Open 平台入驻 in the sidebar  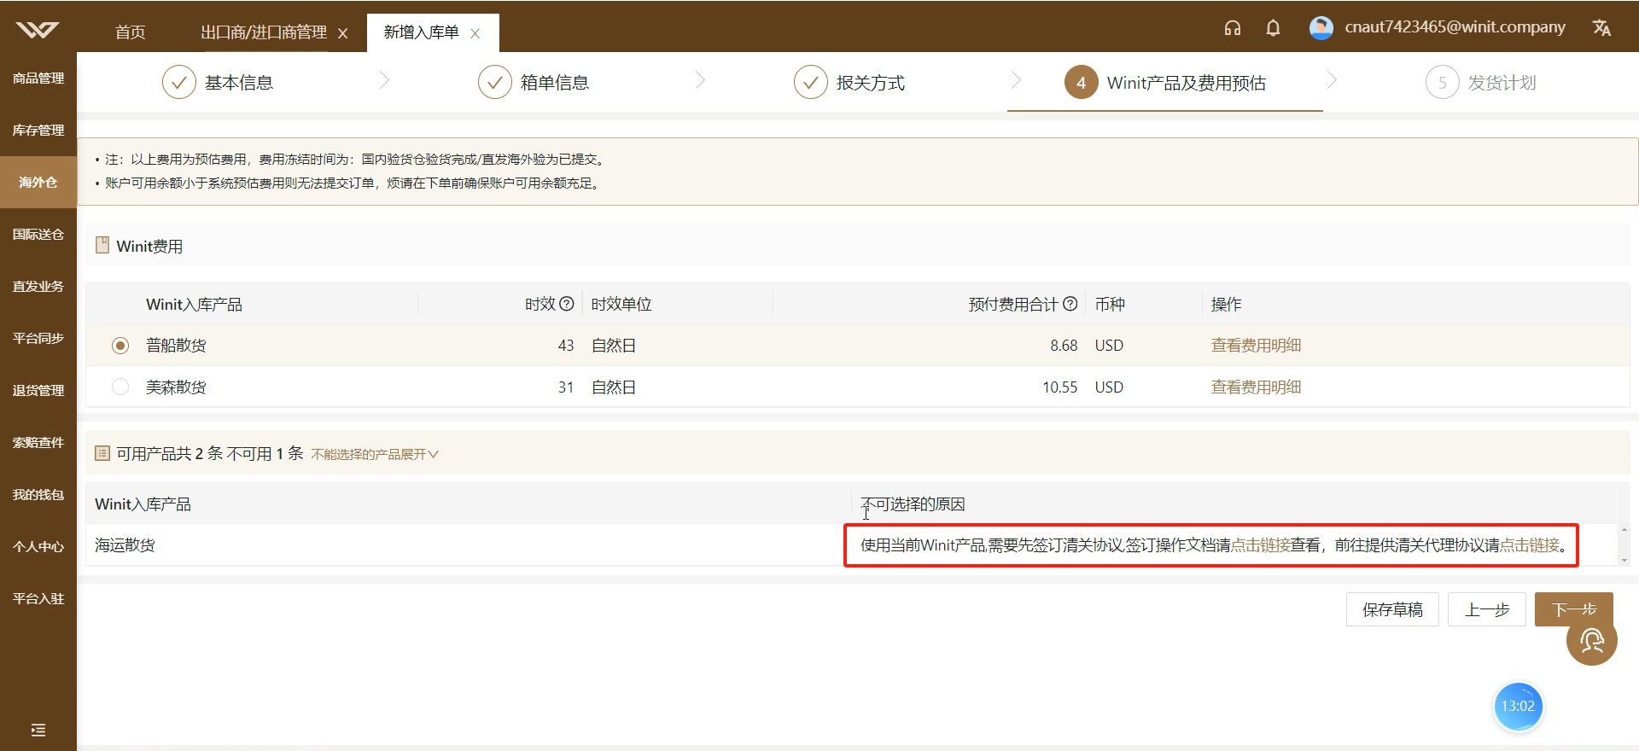pyautogui.click(x=38, y=598)
